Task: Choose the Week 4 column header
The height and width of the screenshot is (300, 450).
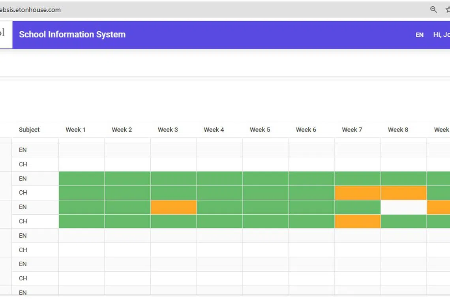Action: 214,129
